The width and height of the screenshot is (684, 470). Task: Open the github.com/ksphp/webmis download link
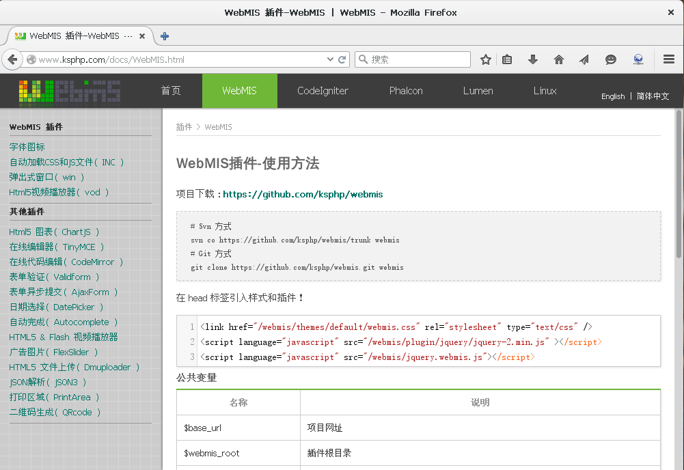click(303, 194)
